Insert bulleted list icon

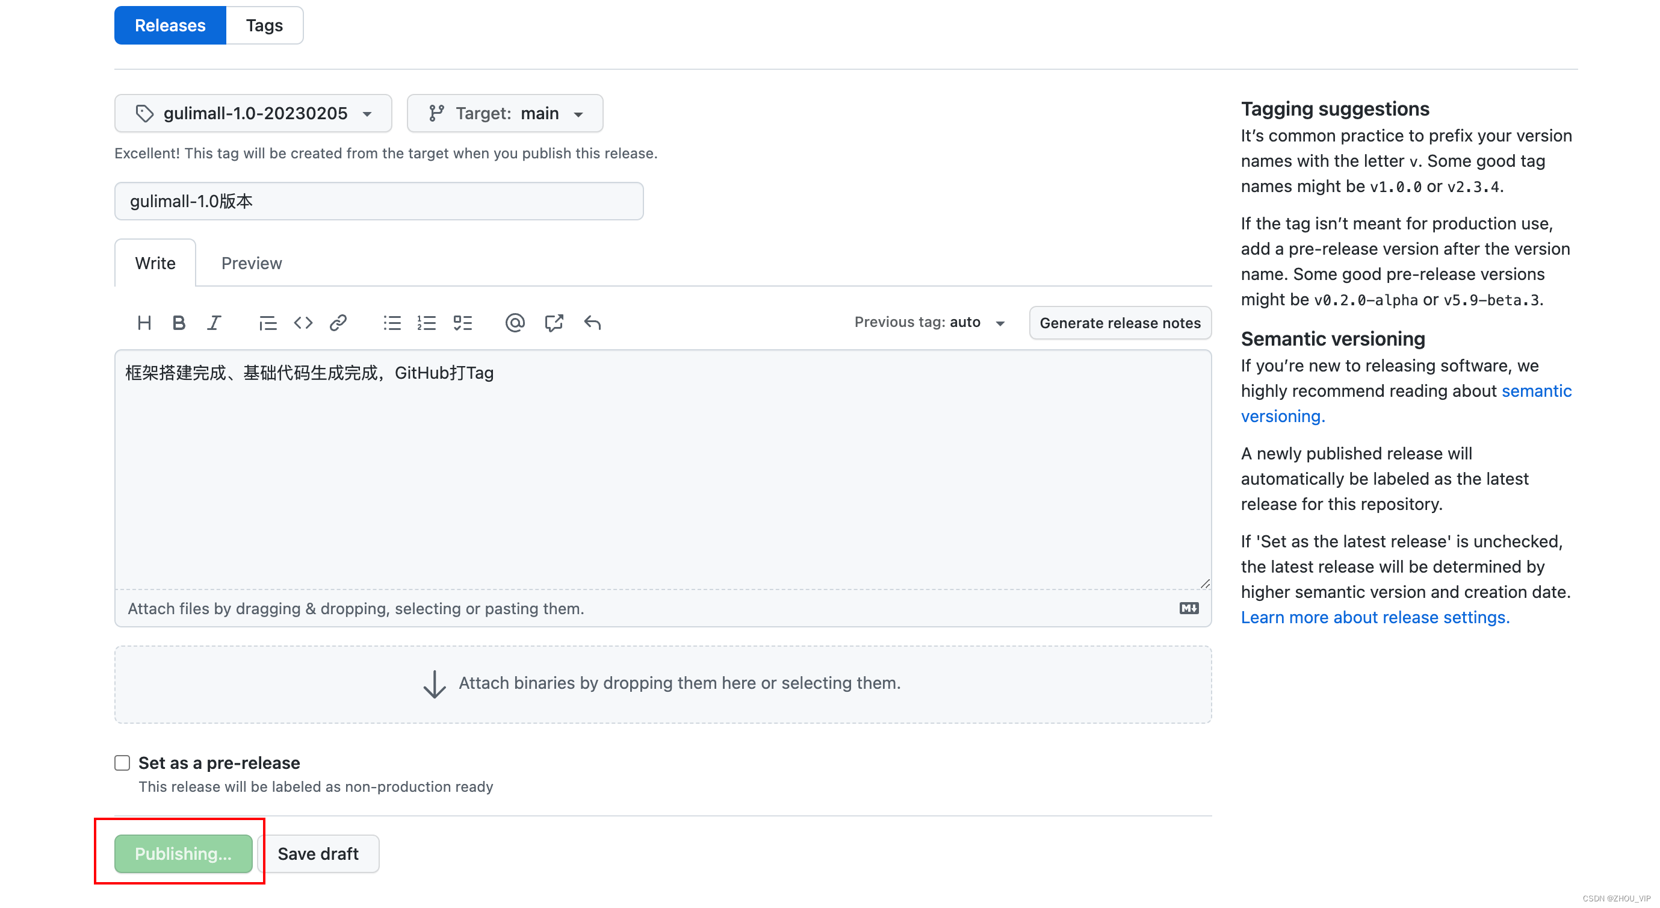[x=392, y=323]
